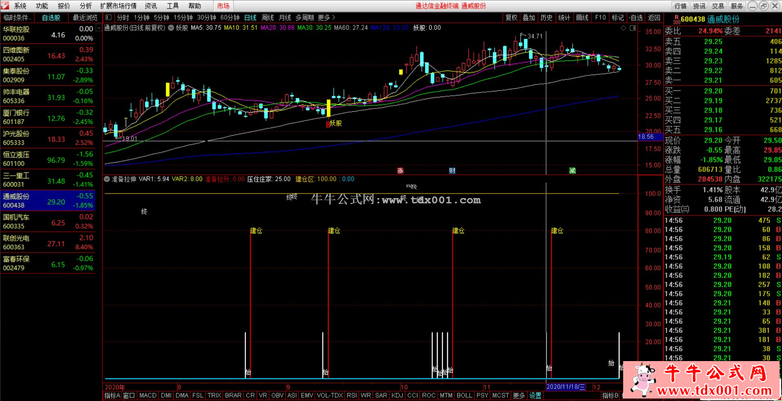
Task: Click the 历史 toolbar button
Action: coord(547,18)
